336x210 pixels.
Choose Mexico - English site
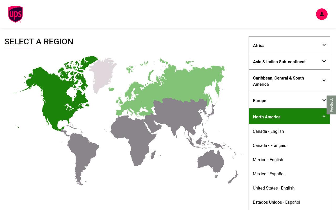tap(268, 160)
